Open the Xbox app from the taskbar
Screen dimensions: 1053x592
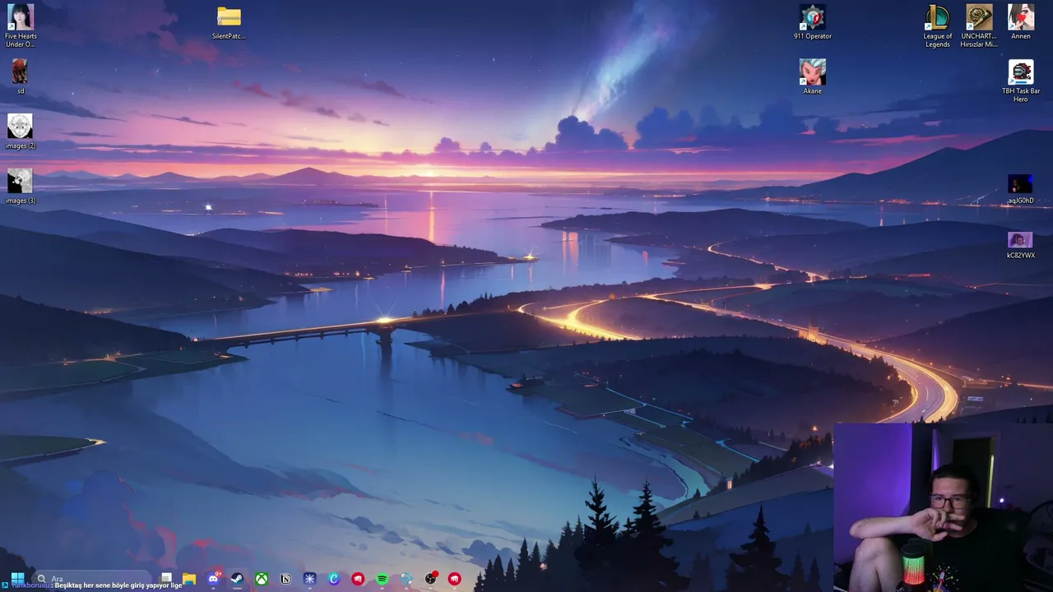pos(261,579)
